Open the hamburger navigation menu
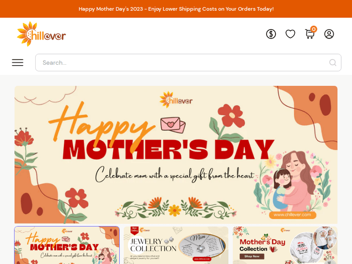352x264 pixels. pyautogui.click(x=17, y=62)
